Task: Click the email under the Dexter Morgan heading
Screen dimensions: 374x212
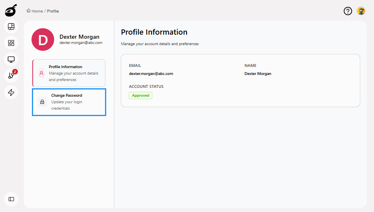Action: pyautogui.click(x=81, y=43)
